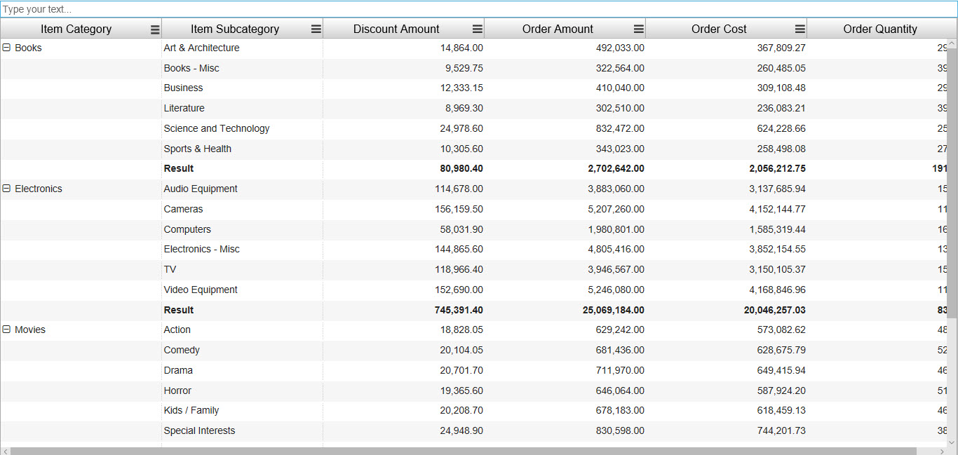Screen dimensions: 958x455
Task: Click the horizontal scrollbar right arrow
Action: pyautogui.click(x=942, y=451)
